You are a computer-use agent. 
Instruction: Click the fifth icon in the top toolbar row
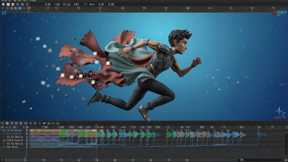[22, 4]
